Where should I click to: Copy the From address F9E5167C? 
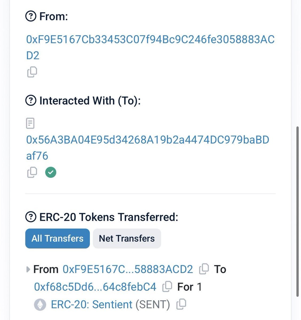pyautogui.click(x=32, y=72)
